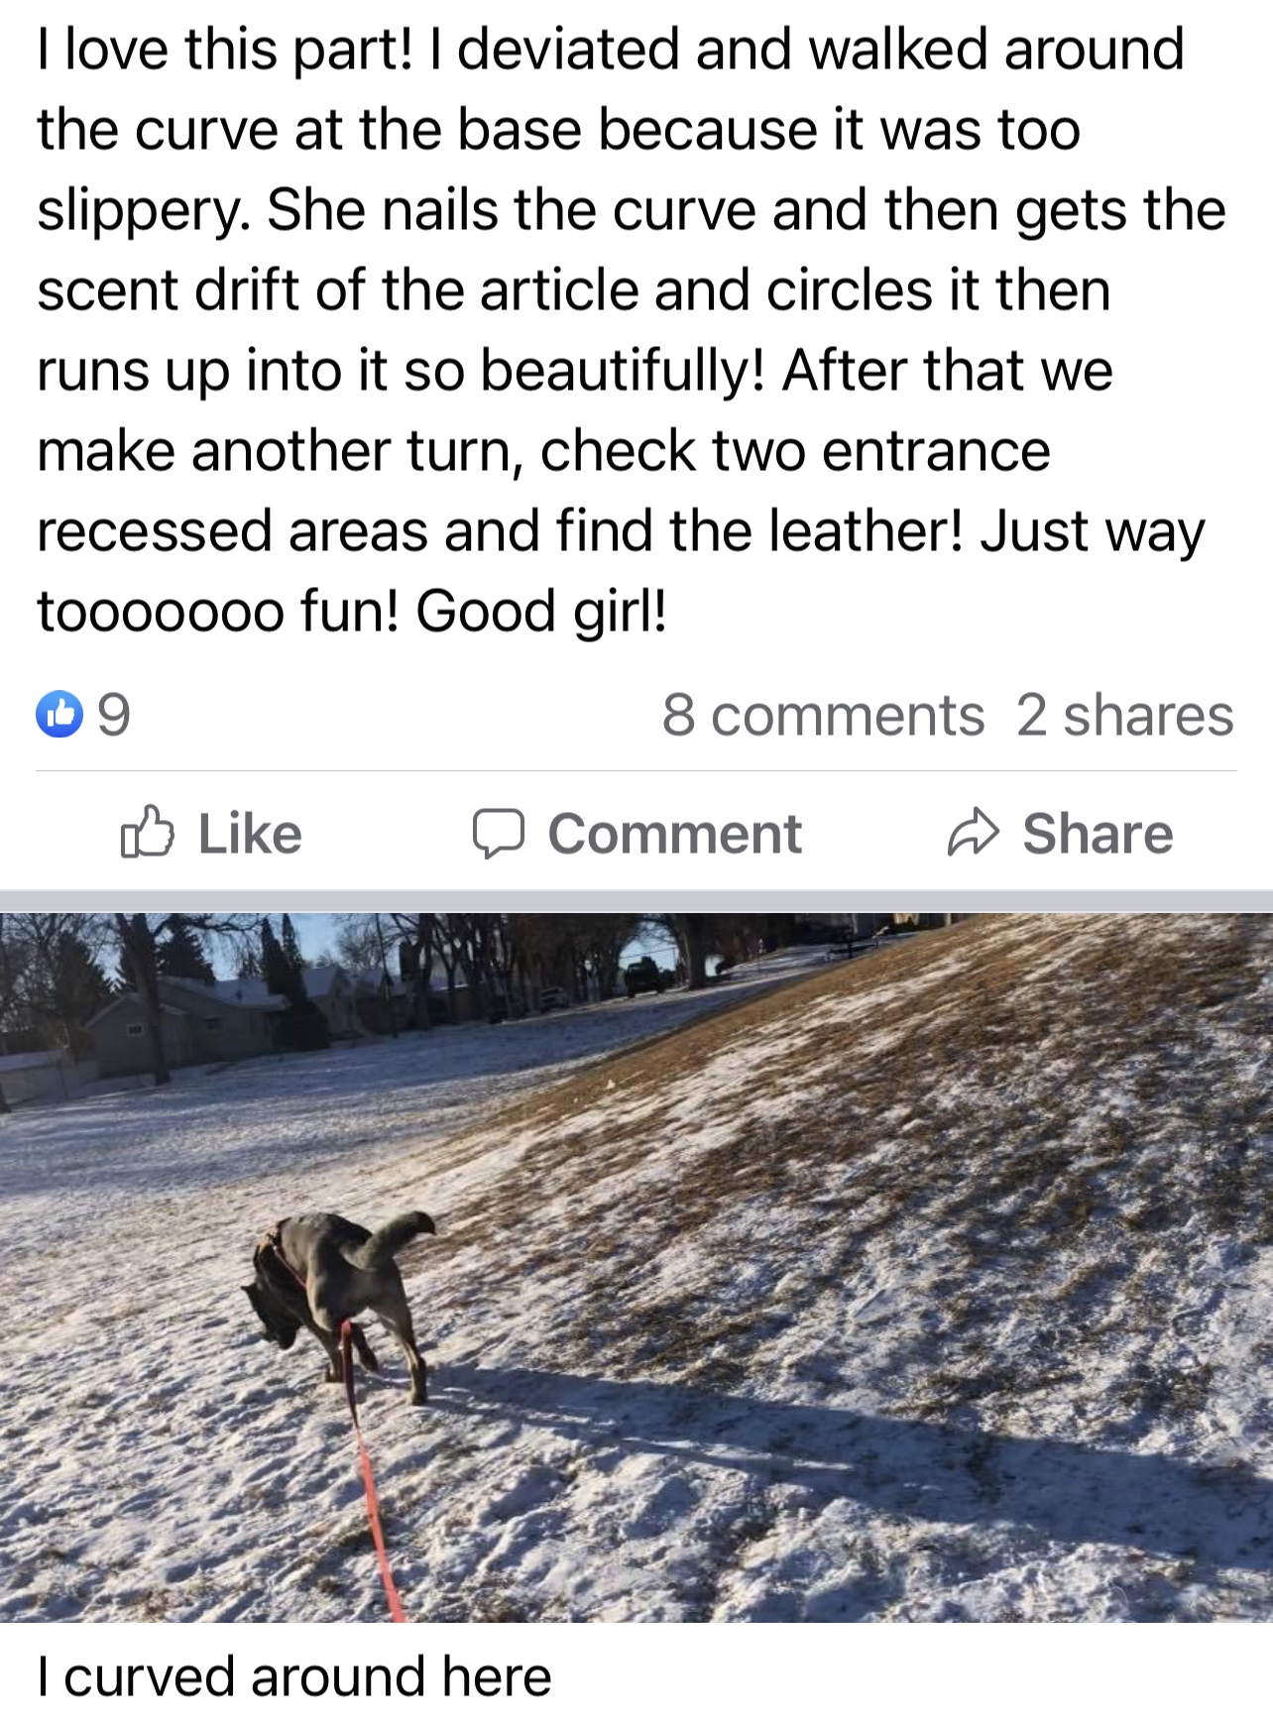Tap the Like label text
This screenshot has width=1273, height=1724.
tap(250, 834)
